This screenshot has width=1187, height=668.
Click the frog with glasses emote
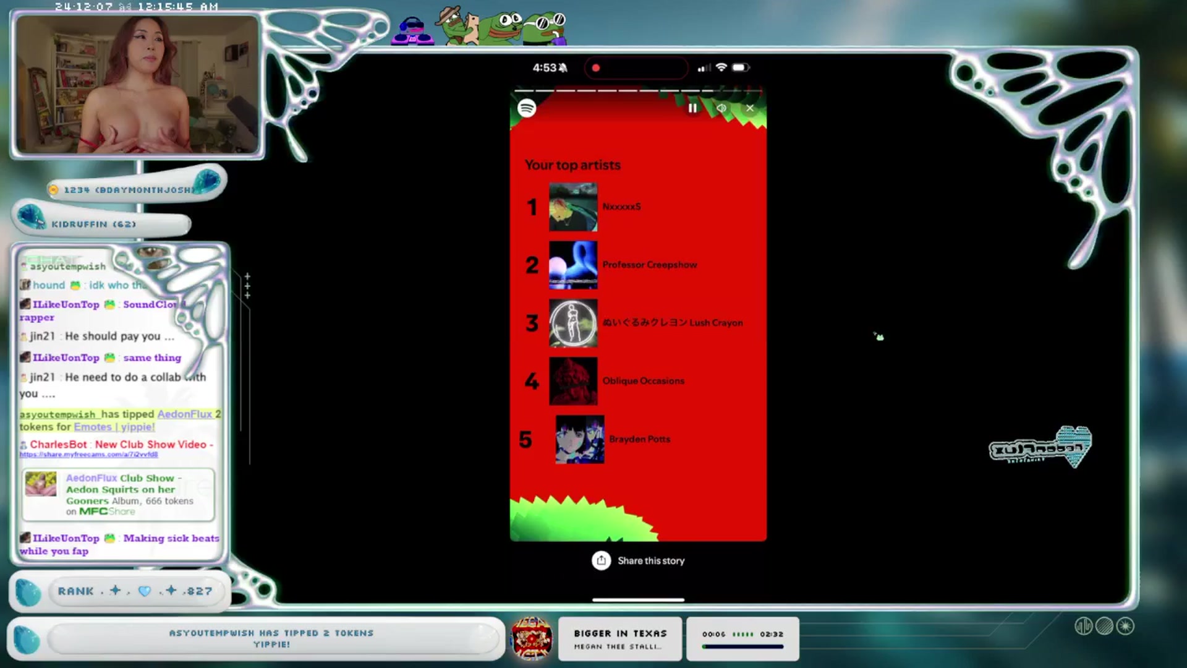point(545,29)
